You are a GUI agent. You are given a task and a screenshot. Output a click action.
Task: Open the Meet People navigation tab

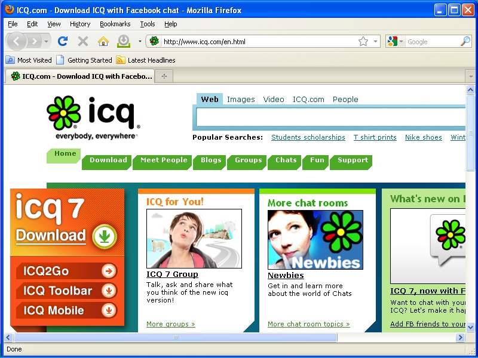click(x=164, y=161)
